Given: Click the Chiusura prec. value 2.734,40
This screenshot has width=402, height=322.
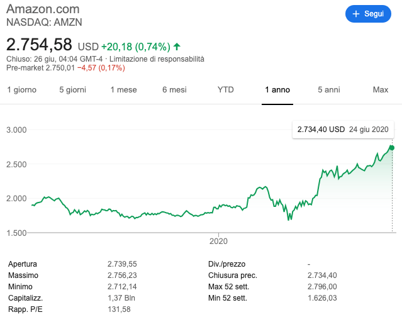Looking at the screenshot, I should click(x=322, y=275).
